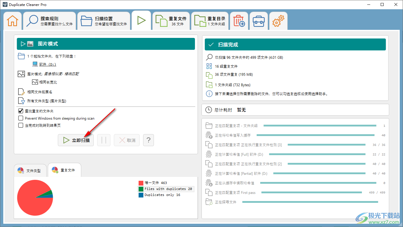Click the 取消 cancel button
403x227 pixels.
[127, 140]
